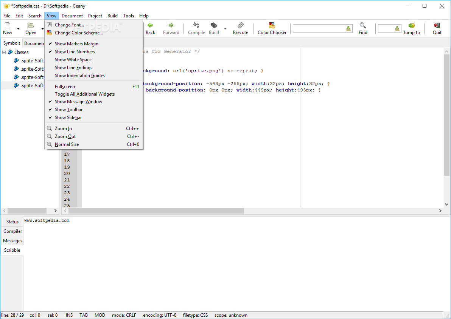Open the Search menu
The height and width of the screenshot is (319, 451).
(x=35, y=16)
